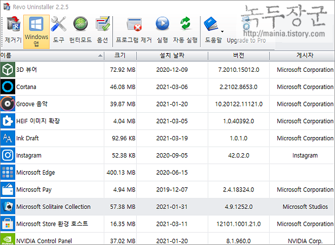Click the NVIDIA Control Panel name text
The image size is (335, 245).
coord(44,241)
